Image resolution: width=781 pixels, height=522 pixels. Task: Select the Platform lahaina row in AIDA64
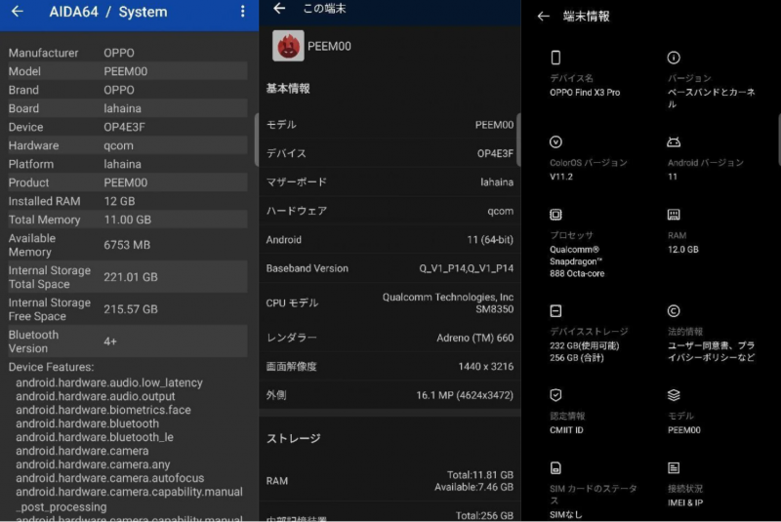128,164
